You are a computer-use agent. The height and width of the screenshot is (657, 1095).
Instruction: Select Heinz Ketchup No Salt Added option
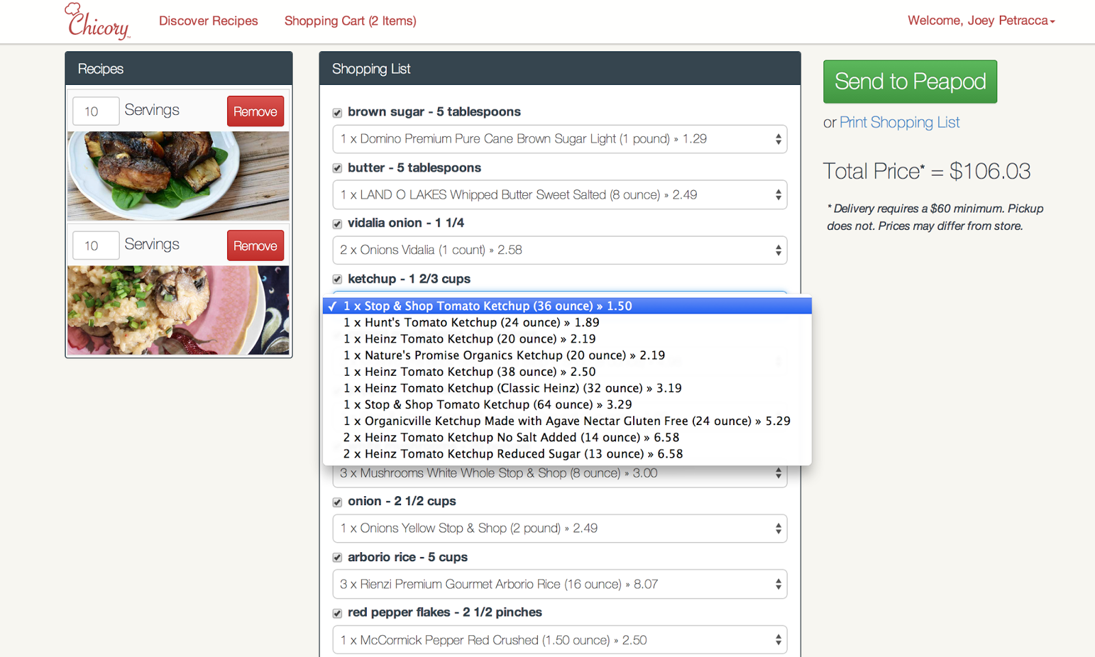coord(567,437)
